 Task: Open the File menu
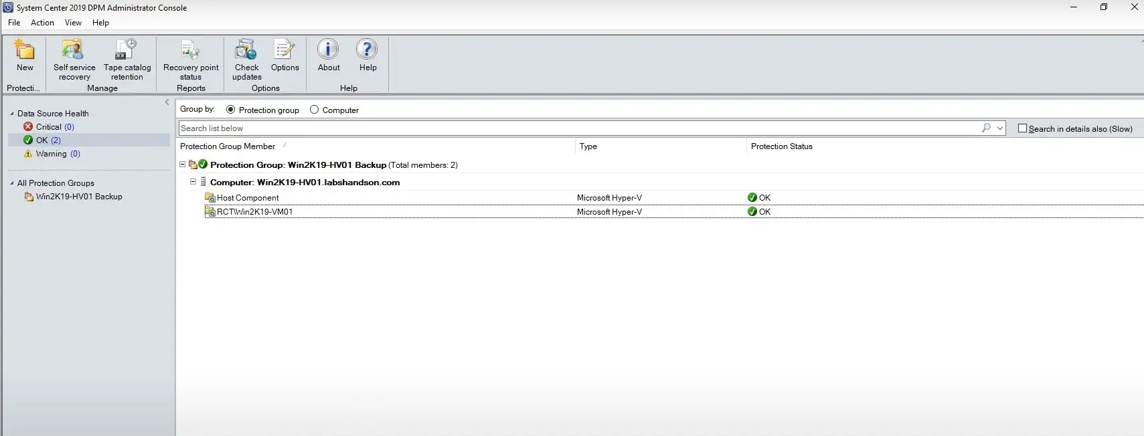(14, 23)
